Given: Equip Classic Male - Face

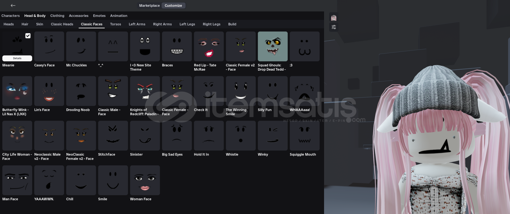Looking at the screenshot, I should coord(113,91).
